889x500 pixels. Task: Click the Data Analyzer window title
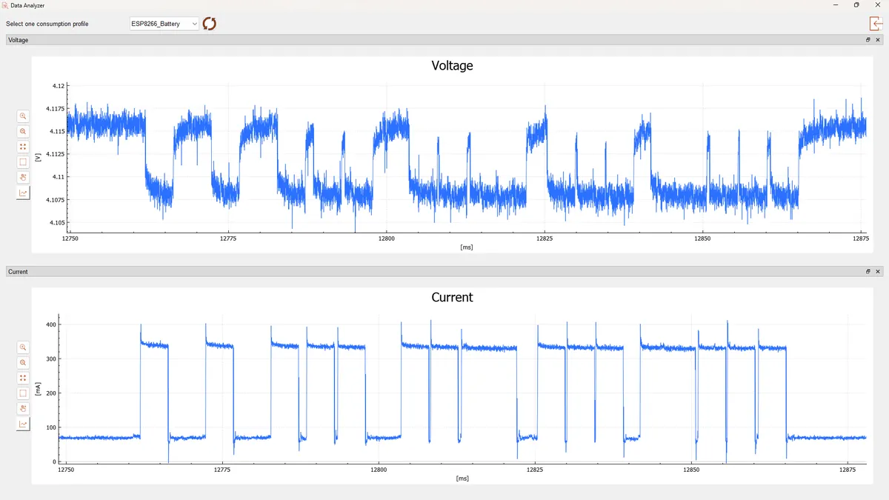(27, 5)
